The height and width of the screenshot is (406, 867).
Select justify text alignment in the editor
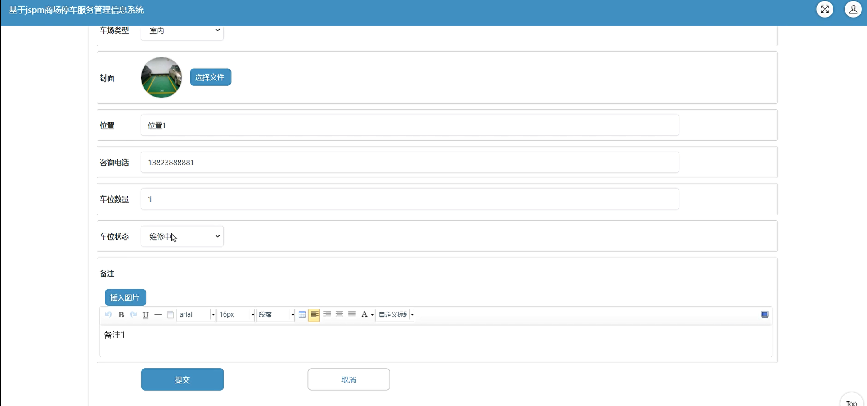pos(352,315)
